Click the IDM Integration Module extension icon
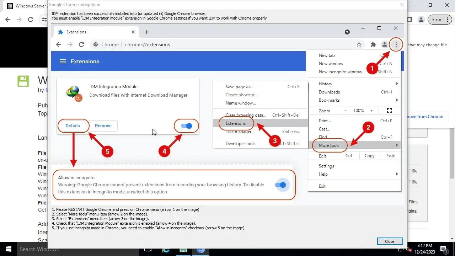This screenshot has height=256, width=455. 74,94
